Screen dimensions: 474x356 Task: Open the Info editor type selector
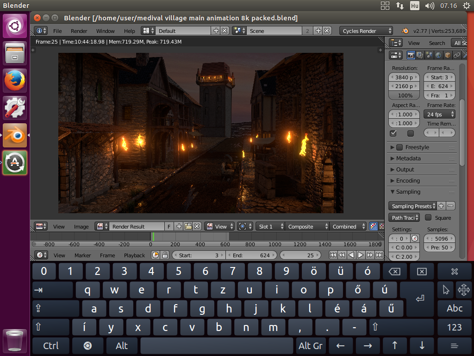[x=41, y=31]
